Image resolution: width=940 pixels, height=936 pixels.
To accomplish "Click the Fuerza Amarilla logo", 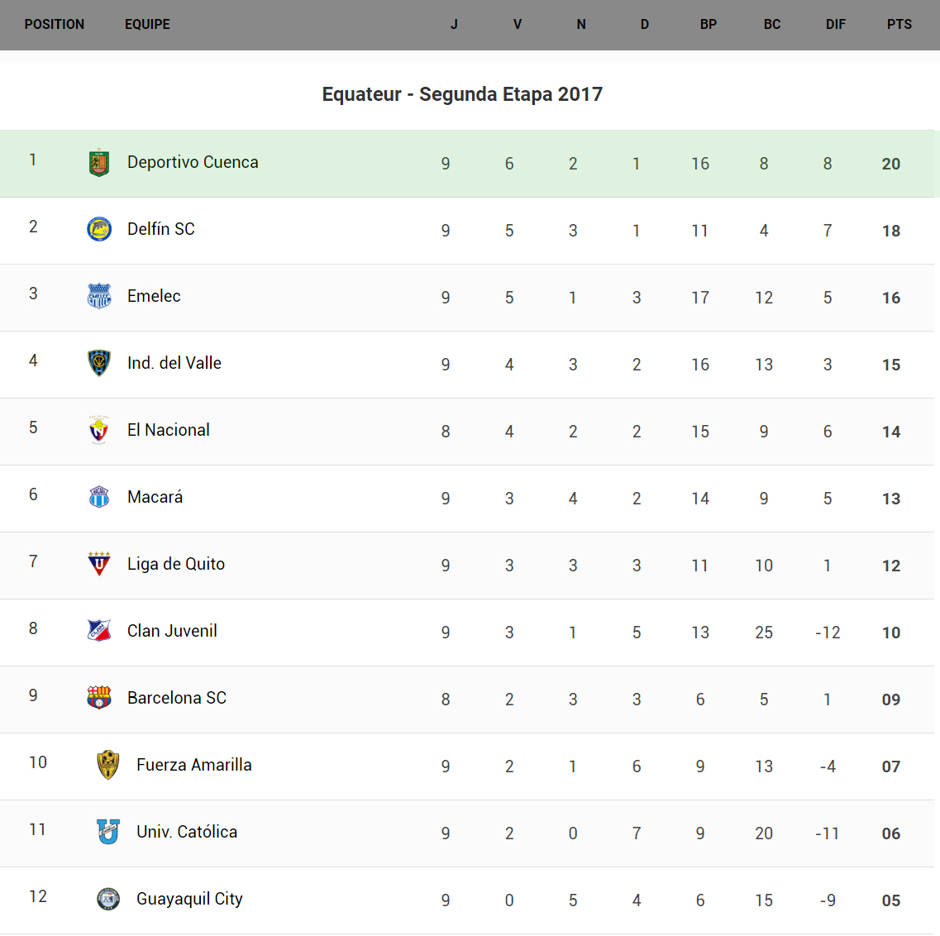I will pyautogui.click(x=108, y=765).
